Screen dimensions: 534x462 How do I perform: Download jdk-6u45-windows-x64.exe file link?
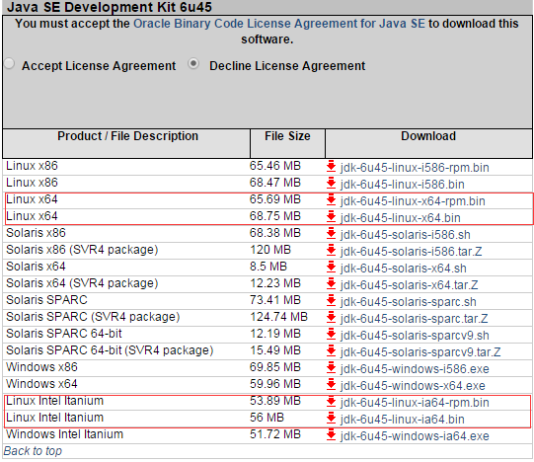click(413, 386)
